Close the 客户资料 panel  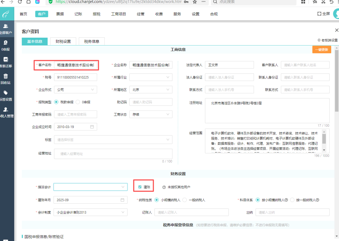[336, 30]
